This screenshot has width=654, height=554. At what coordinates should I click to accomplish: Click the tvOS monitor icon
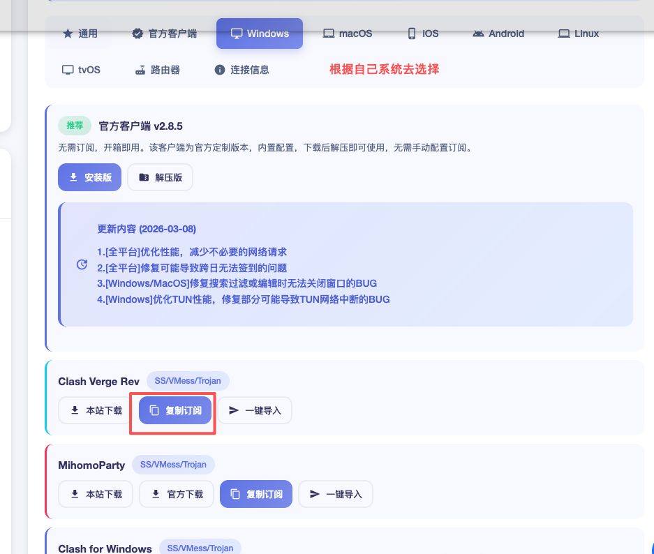point(68,70)
